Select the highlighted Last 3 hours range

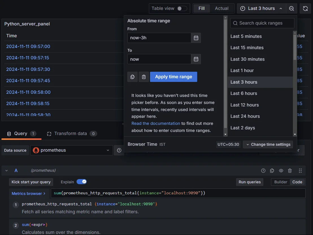tap(260, 82)
